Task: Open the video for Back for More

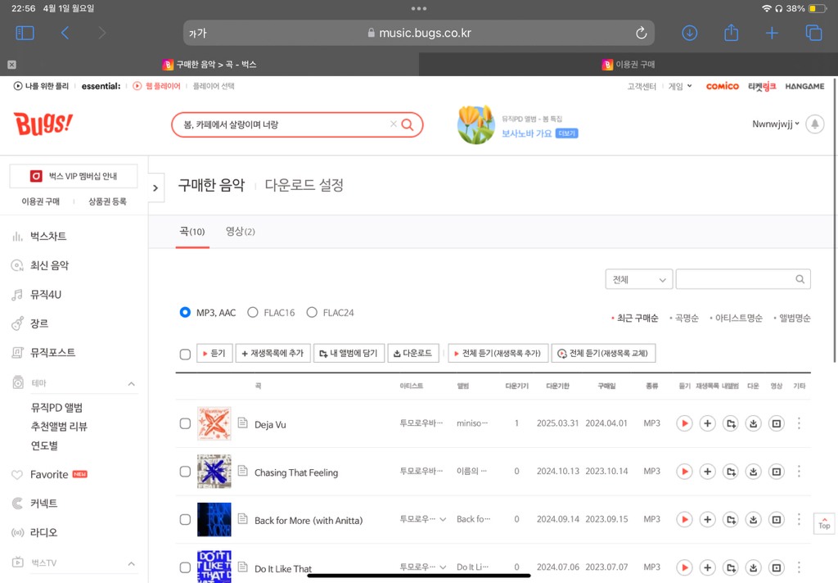Action: pyautogui.click(x=776, y=519)
